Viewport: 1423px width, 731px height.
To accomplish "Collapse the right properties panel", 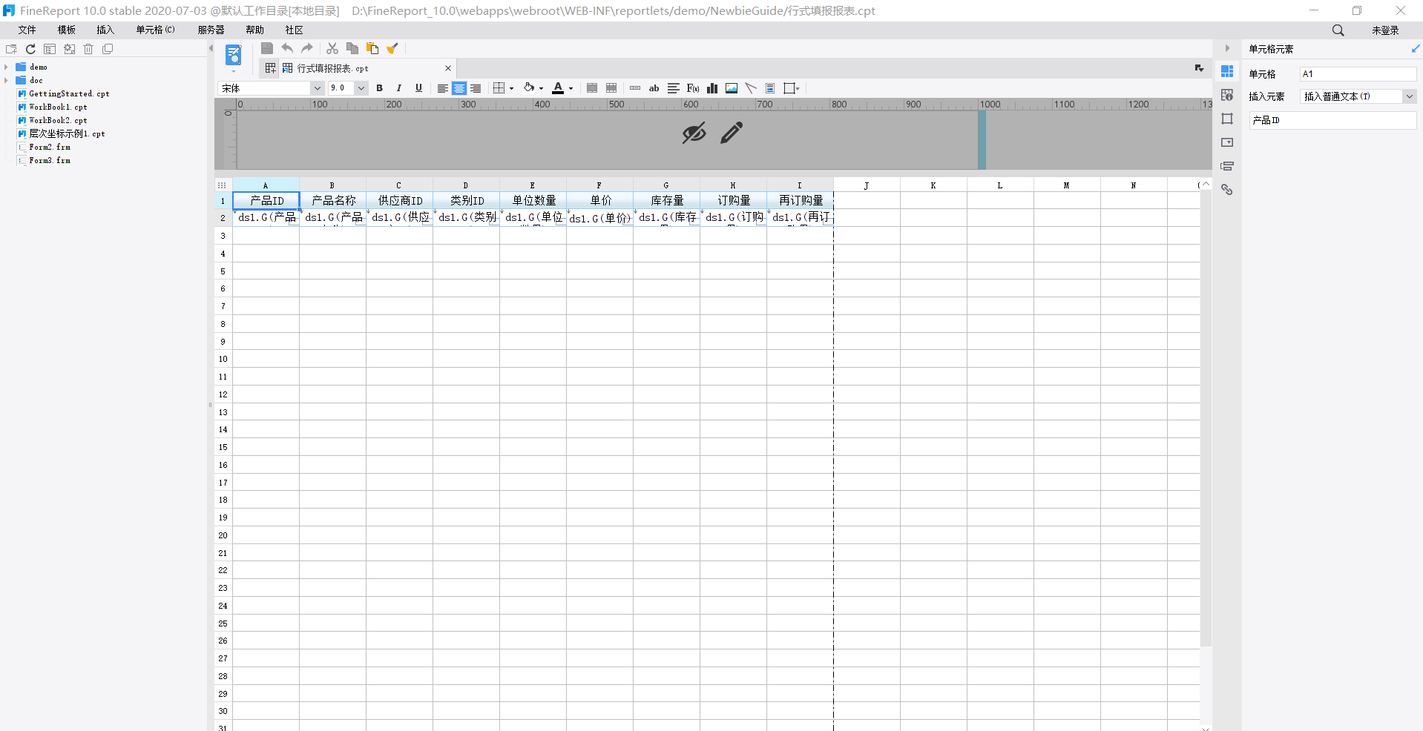I will point(1227,49).
